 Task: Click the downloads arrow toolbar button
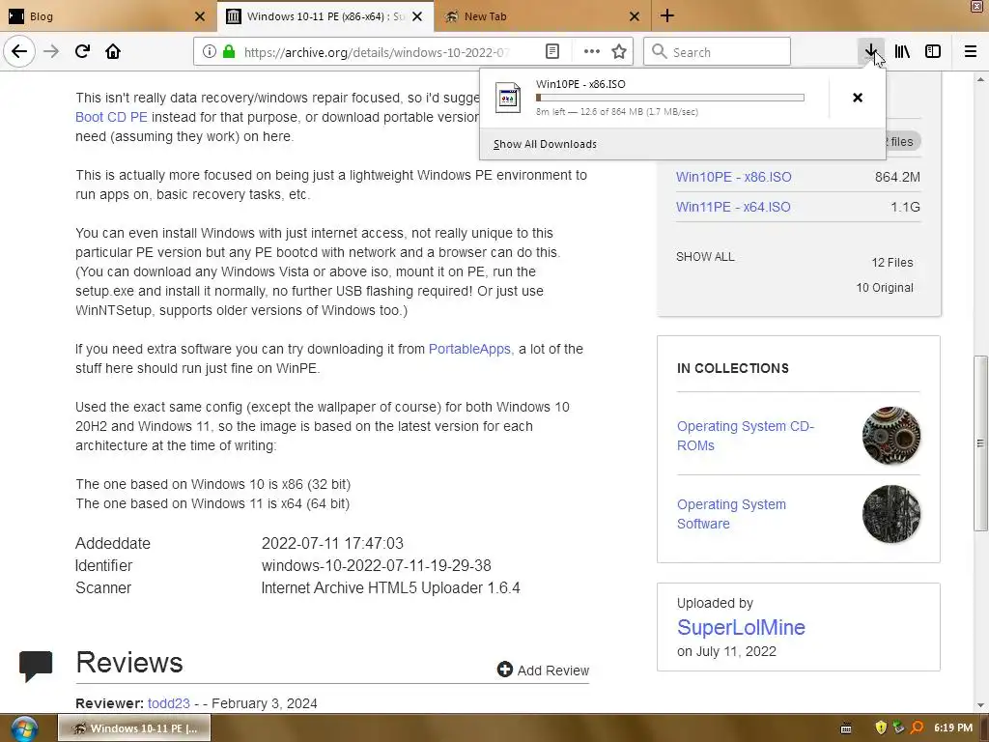coord(871,52)
